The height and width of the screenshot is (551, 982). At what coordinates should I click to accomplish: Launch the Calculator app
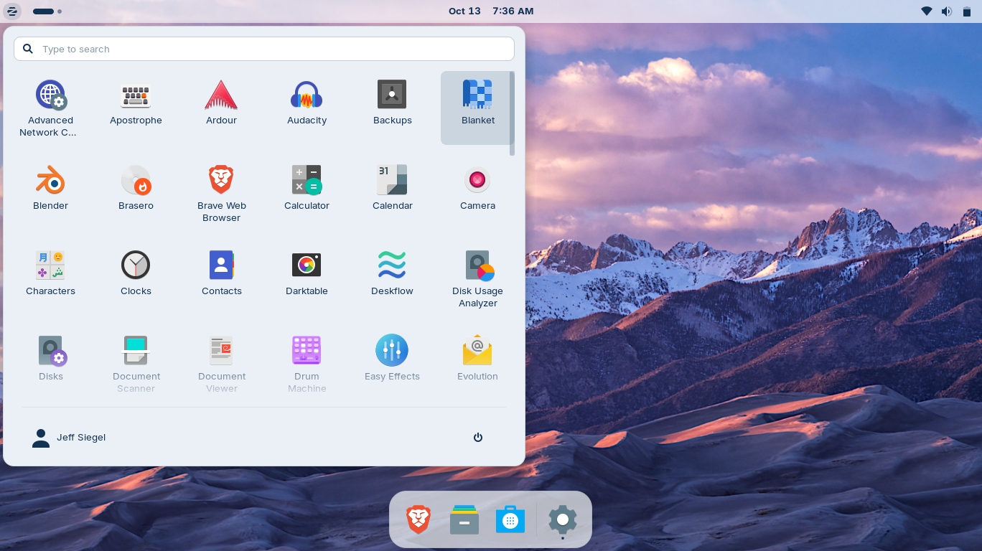coord(307,193)
